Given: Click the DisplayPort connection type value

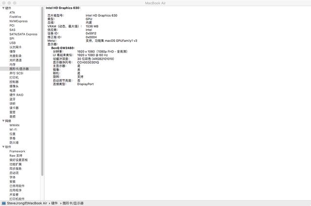Looking at the screenshot, I should pyautogui.click(x=86, y=84).
